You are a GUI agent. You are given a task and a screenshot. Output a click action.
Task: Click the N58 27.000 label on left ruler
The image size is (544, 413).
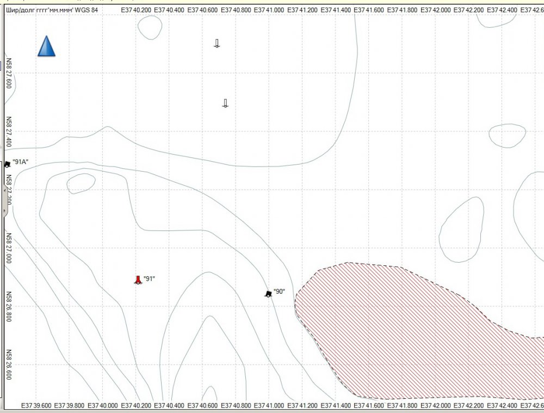click(8, 248)
